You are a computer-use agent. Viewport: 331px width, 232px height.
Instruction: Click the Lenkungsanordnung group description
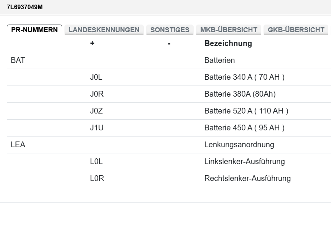[x=239, y=145]
